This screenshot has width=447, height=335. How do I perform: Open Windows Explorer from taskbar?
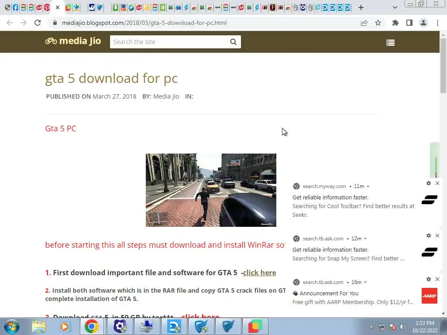pos(39,326)
